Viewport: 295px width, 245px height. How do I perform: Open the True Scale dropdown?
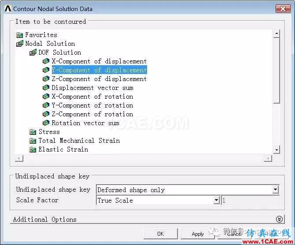(158, 200)
